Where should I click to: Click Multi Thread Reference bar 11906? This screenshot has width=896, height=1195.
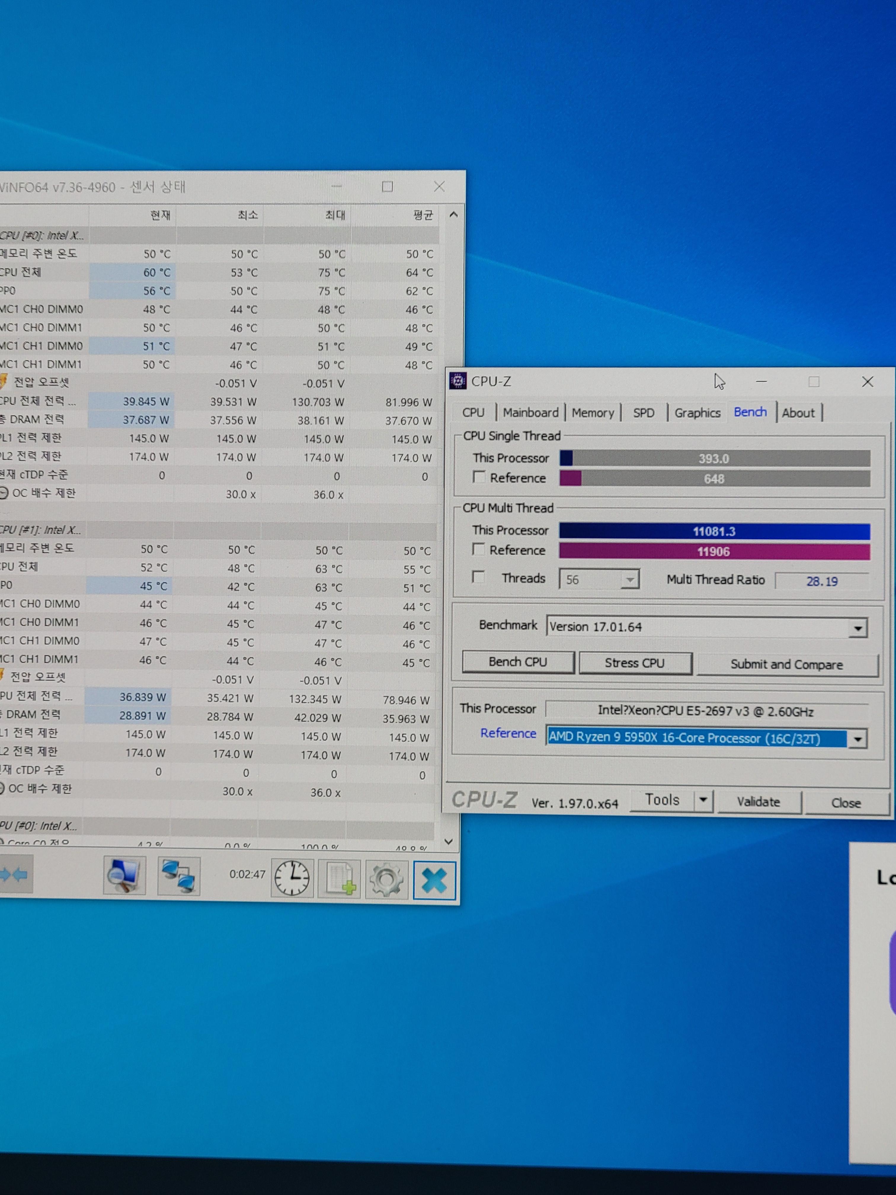point(715,552)
